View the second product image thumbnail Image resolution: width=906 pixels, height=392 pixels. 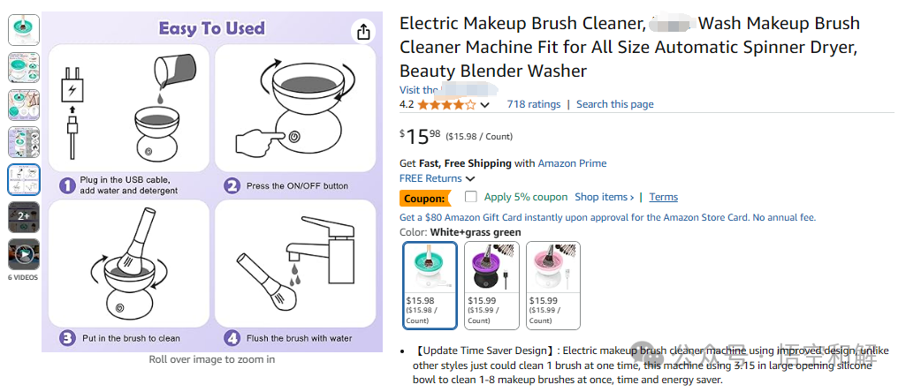point(24,68)
